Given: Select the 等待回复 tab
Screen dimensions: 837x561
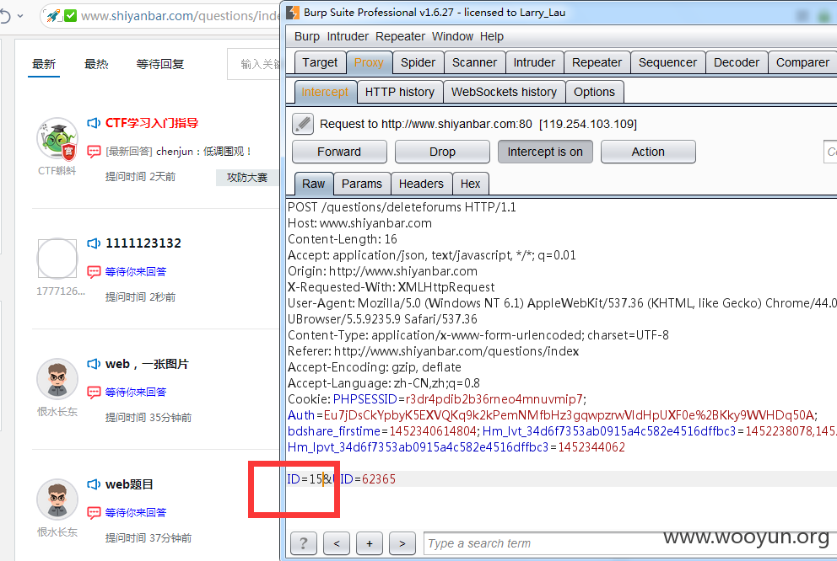Looking at the screenshot, I should click(160, 65).
